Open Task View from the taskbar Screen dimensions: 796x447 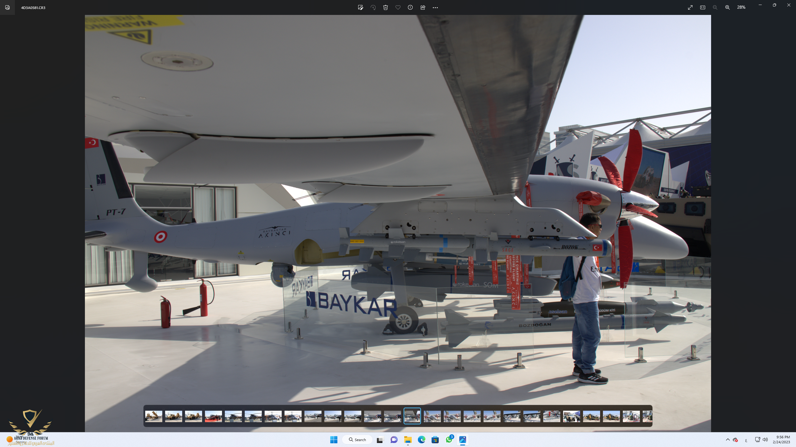pos(380,440)
